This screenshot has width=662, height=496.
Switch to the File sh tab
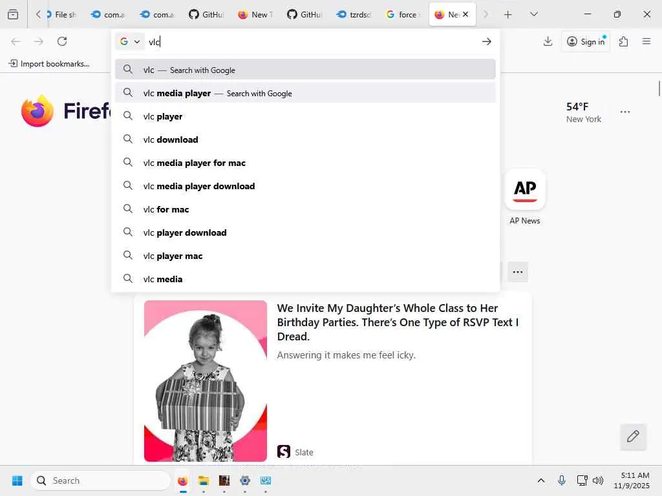[62, 15]
